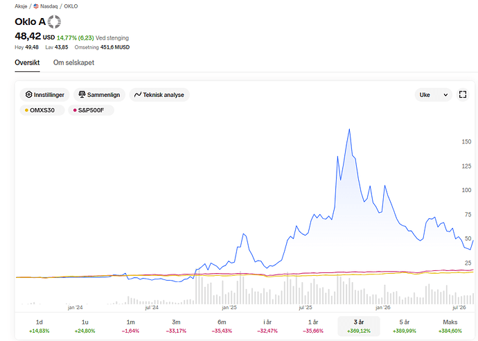Click the Sammenlign compare button
This screenshot has height=341, width=478.
[x=99, y=95]
